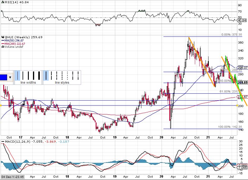Image resolution: width=248 pixels, height=180 pixels.
Task: Choose the last dash-dot line style
Action: 78,75
